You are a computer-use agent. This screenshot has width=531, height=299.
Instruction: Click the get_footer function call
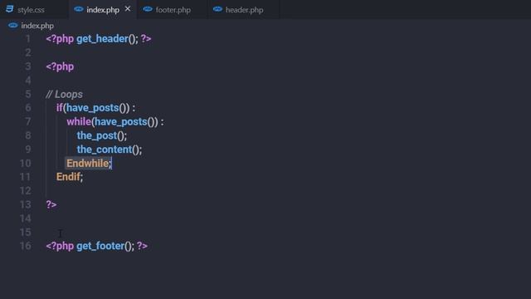click(100, 246)
